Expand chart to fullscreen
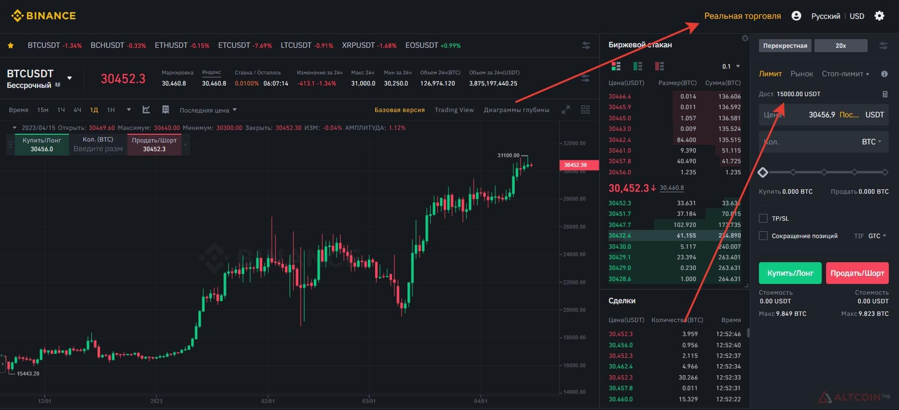Screen dimensions: 899x410 click(566, 110)
